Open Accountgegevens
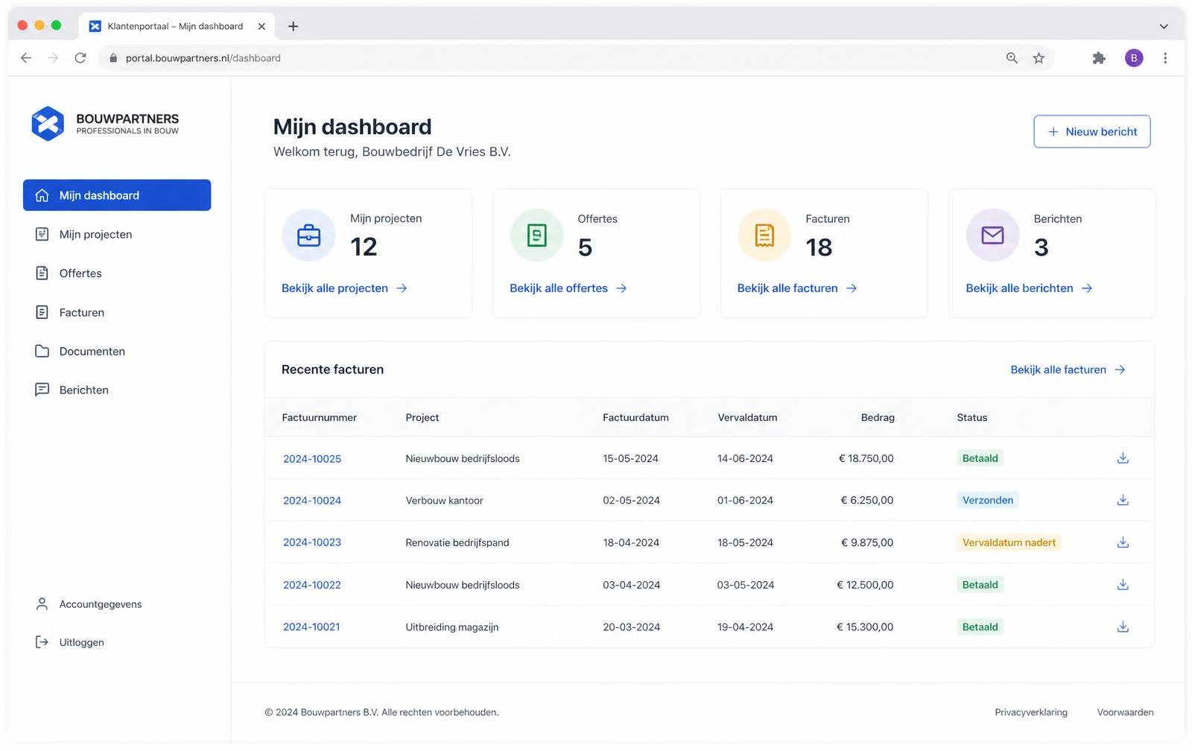The width and height of the screenshot is (1192, 751). (89, 604)
